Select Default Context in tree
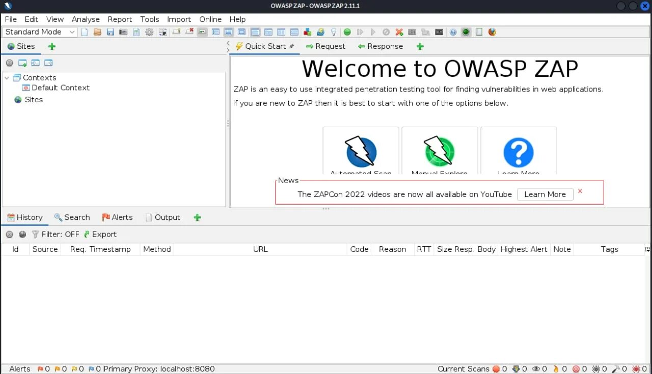This screenshot has width=652, height=374. coord(56,88)
